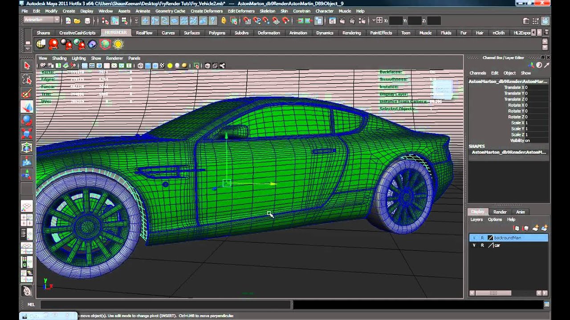Activate the Move tool
This screenshot has width=570, height=320.
(x=27, y=107)
